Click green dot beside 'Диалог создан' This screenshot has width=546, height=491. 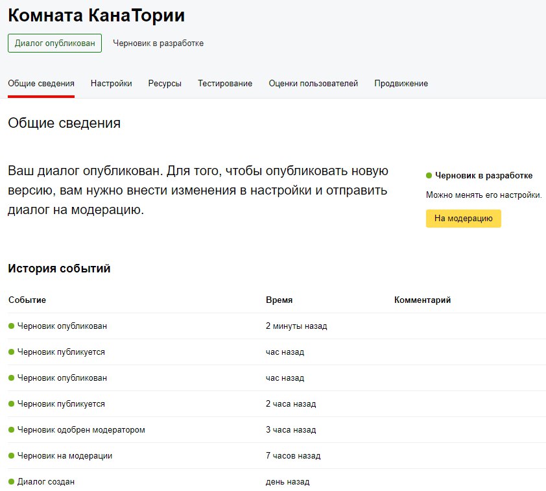tap(11, 482)
